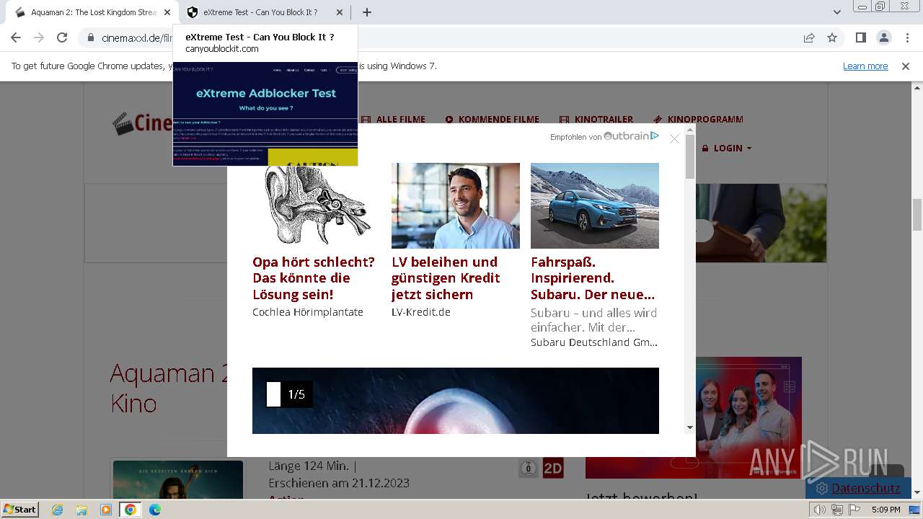
Task: Launch Internet Explorer from taskbar
Action: pyautogui.click(x=57, y=510)
